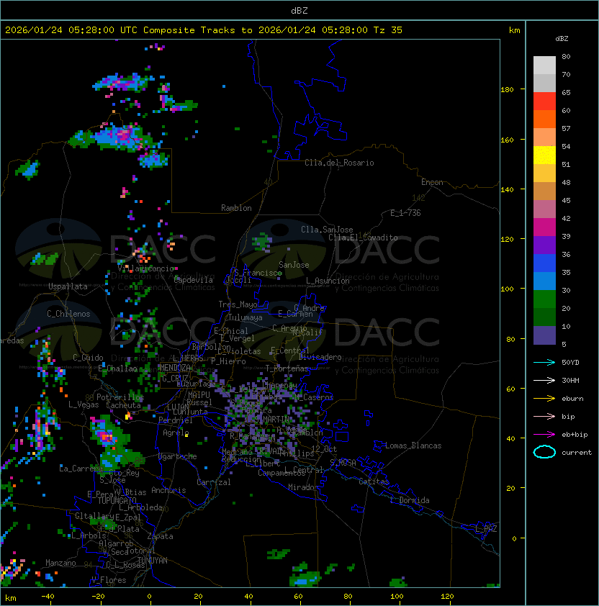Select the magenta band in the dBZ scale
Image resolution: width=599 pixels, height=606 pixels.
[544, 227]
